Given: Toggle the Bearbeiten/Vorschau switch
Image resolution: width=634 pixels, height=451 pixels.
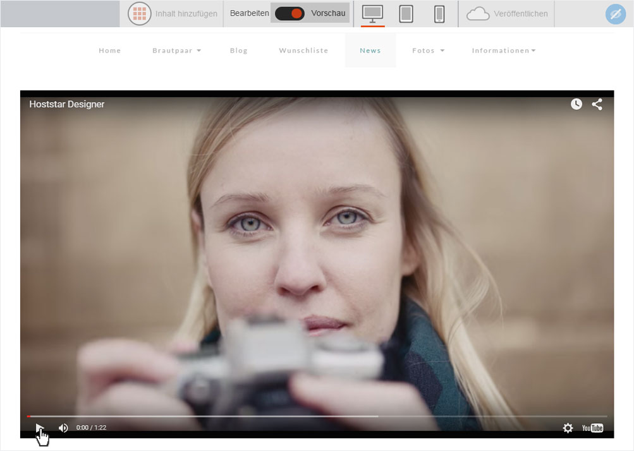Looking at the screenshot, I should 290,13.
